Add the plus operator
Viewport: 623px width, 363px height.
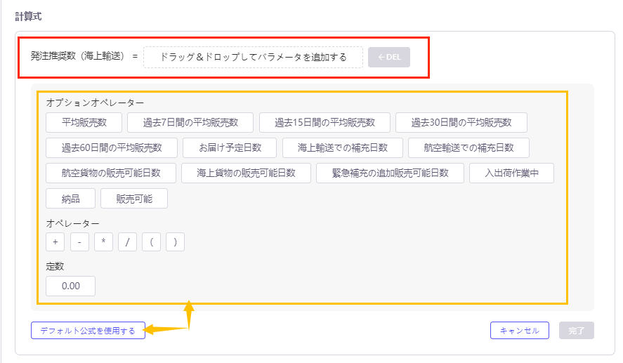pos(55,242)
